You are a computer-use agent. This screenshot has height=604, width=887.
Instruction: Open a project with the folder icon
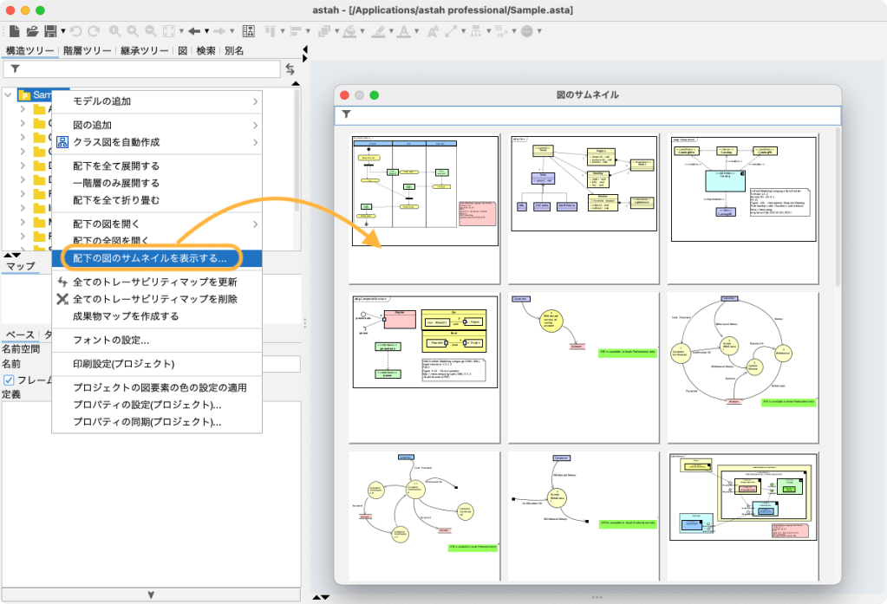[x=32, y=31]
